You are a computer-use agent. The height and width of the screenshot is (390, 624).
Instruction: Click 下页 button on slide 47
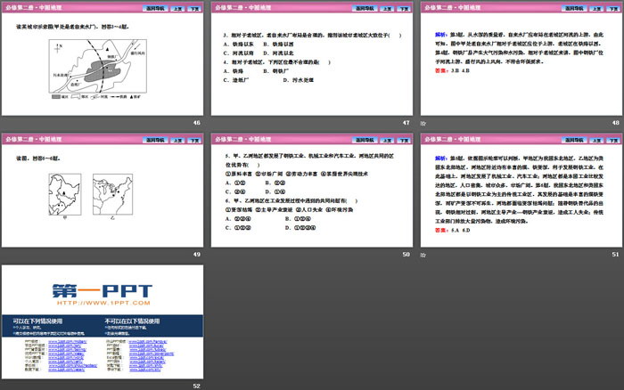click(405, 9)
